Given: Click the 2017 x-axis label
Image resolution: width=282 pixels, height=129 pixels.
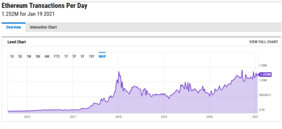Looking at the screenshot, I should pyautogui.click(x=73, y=117).
